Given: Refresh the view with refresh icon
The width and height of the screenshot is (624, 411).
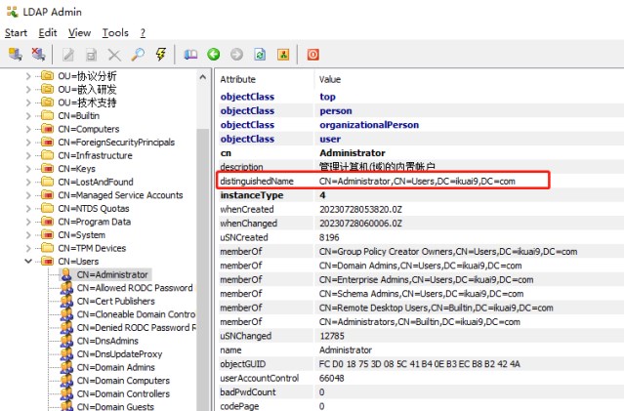Looking at the screenshot, I should (x=260, y=55).
